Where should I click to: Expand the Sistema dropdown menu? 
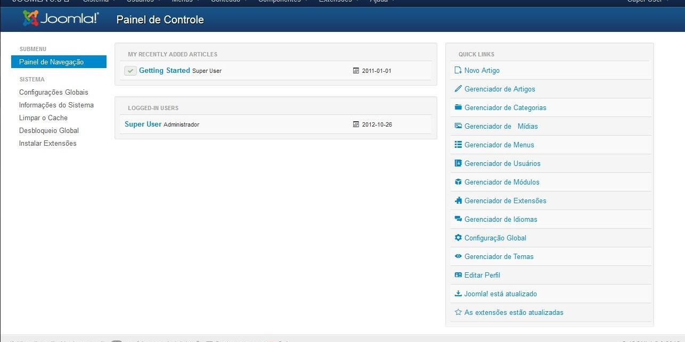click(x=96, y=2)
